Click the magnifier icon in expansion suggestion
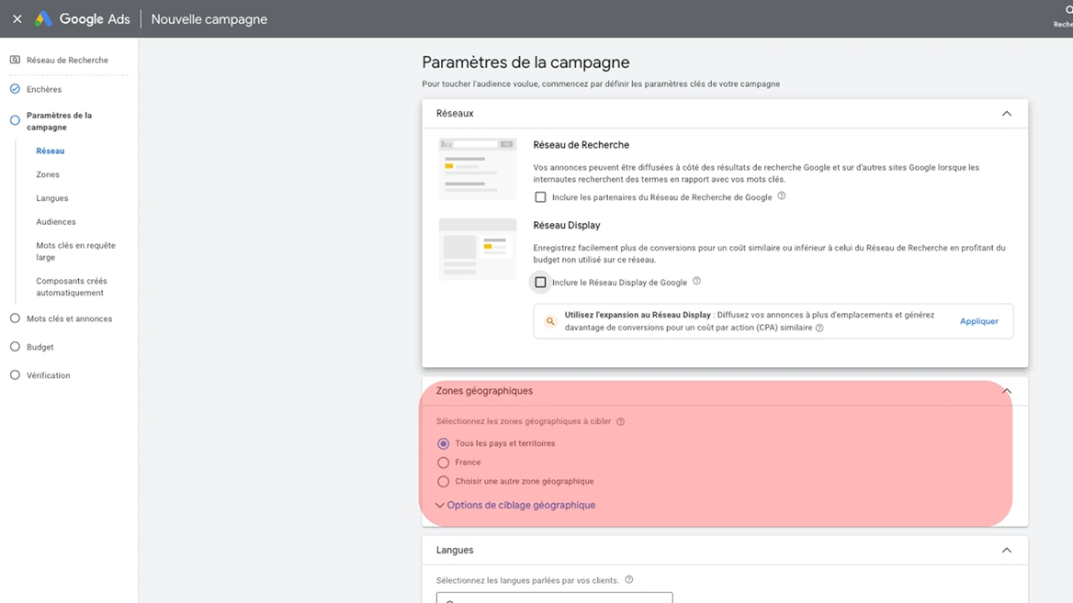Screen dimensions: 1073x603 point(550,321)
